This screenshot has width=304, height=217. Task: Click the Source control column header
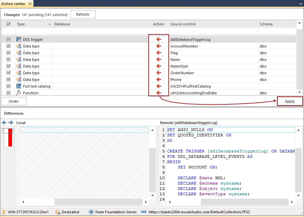click(183, 24)
